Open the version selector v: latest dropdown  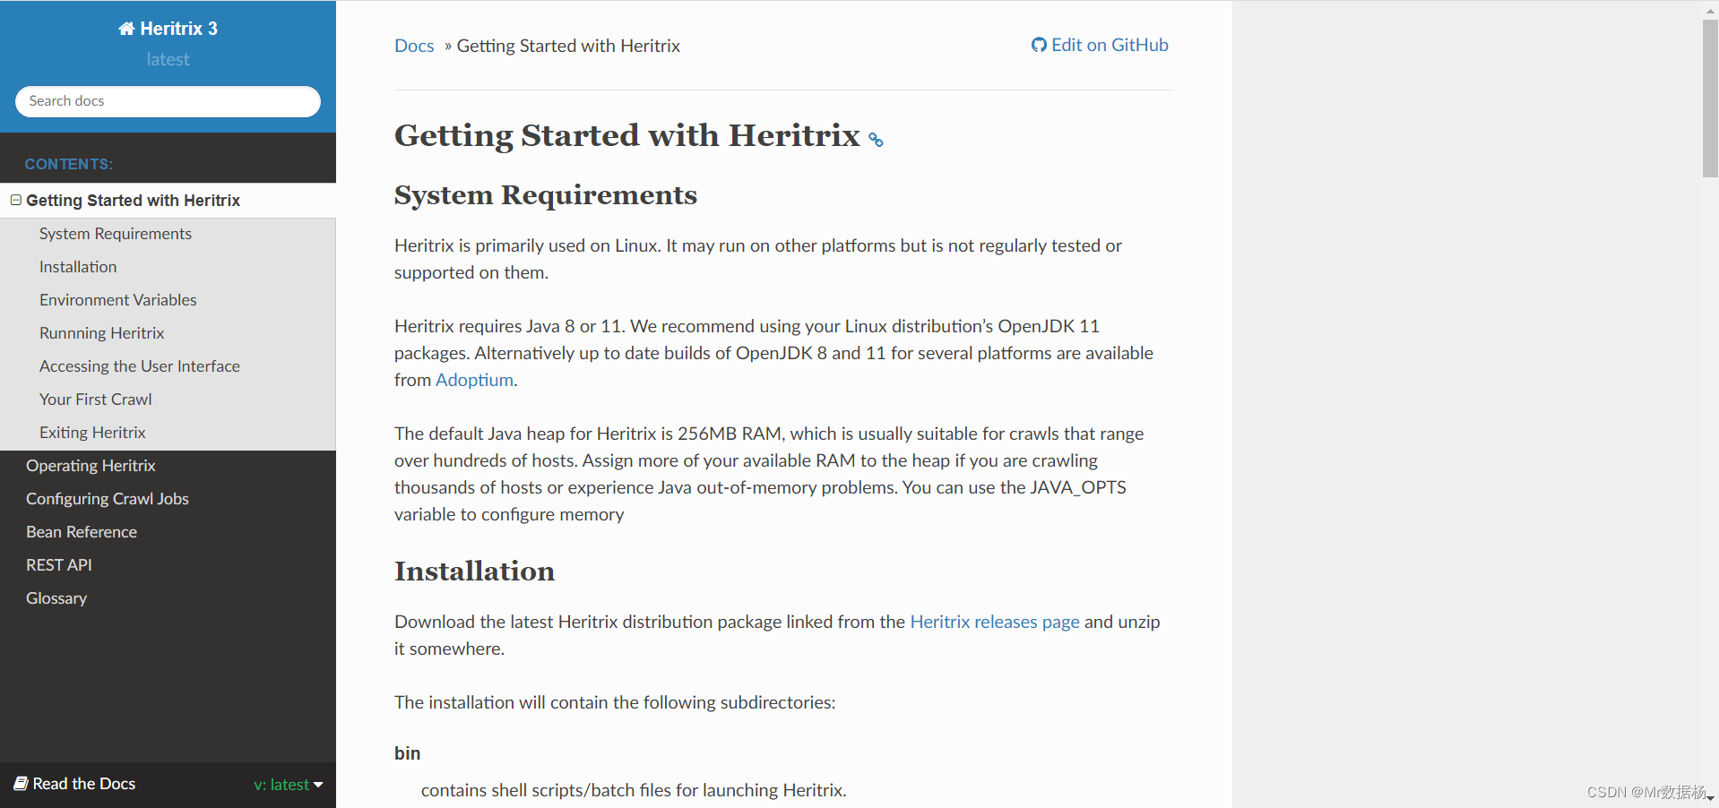point(288,785)
